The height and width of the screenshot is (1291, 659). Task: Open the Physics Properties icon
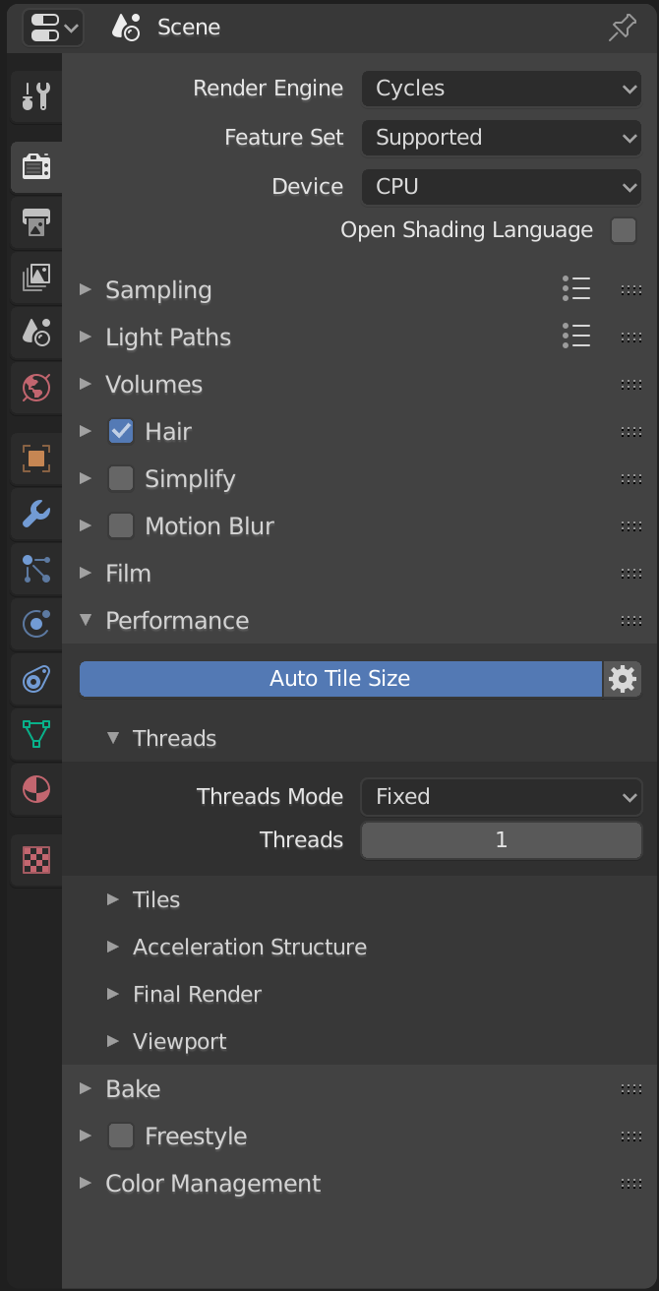[x=34, y=623]
